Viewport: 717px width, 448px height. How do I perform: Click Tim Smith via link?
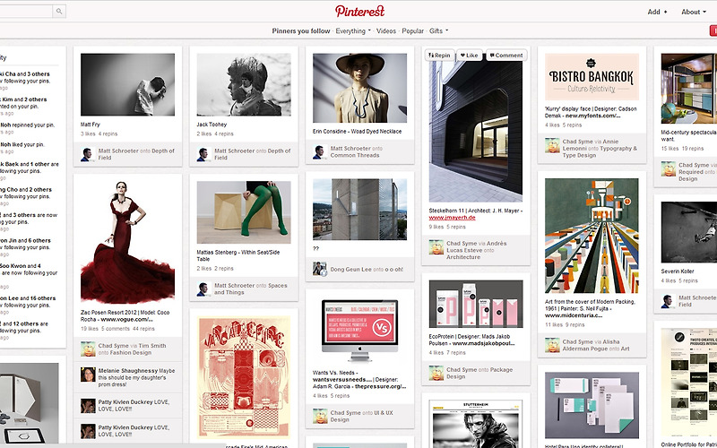pos(152,346)
